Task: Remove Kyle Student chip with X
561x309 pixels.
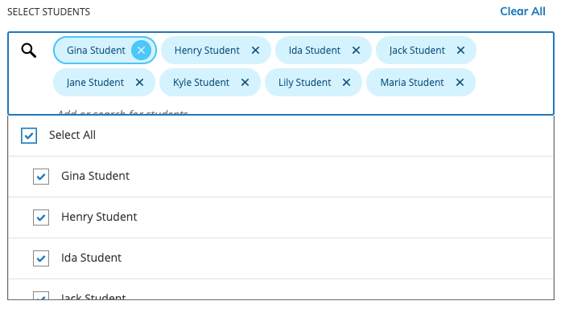Action: (245, 83)
